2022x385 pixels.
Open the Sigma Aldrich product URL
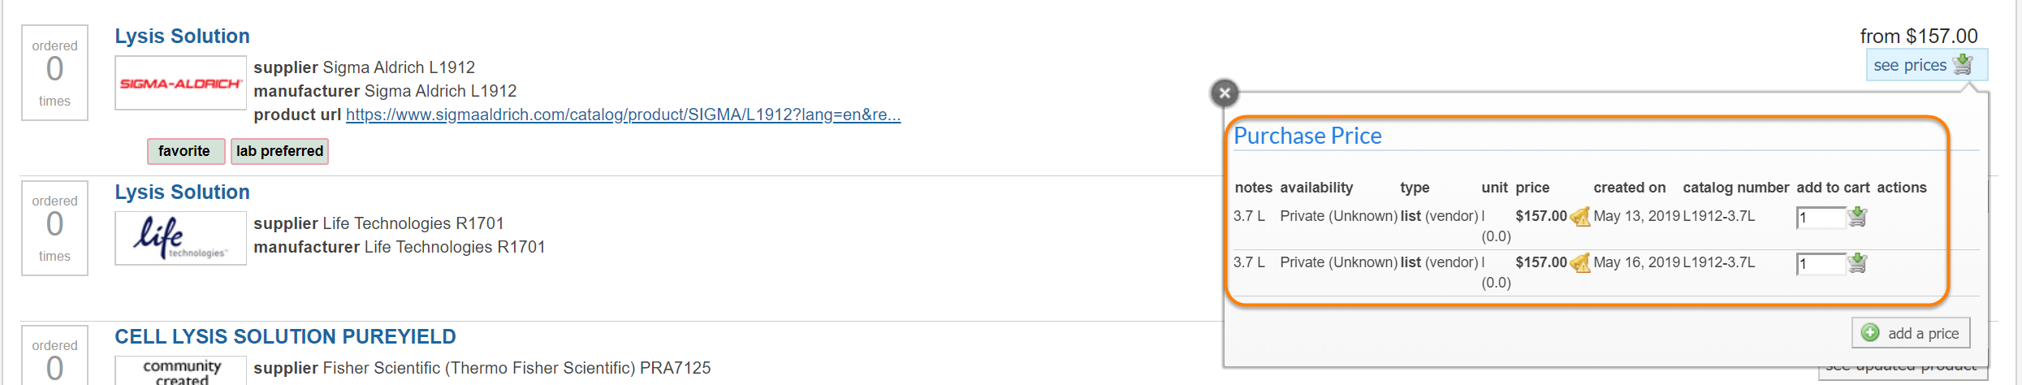click(x=623, y=115)
